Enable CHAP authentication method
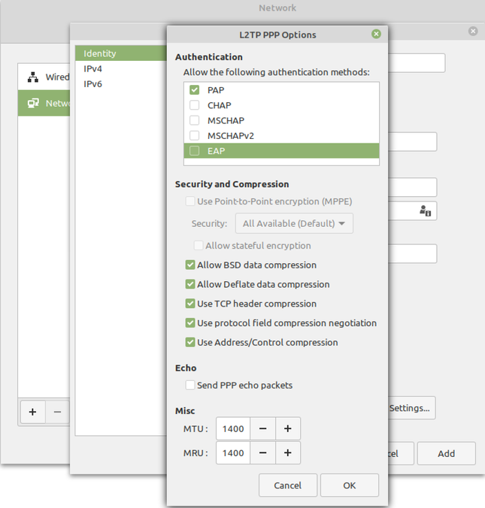The image size is (485, 508). [195, 105]
